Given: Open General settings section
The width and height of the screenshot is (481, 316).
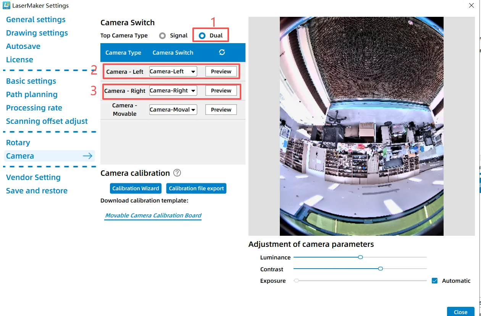Looking at the screenshot, I should click(36, 19).
